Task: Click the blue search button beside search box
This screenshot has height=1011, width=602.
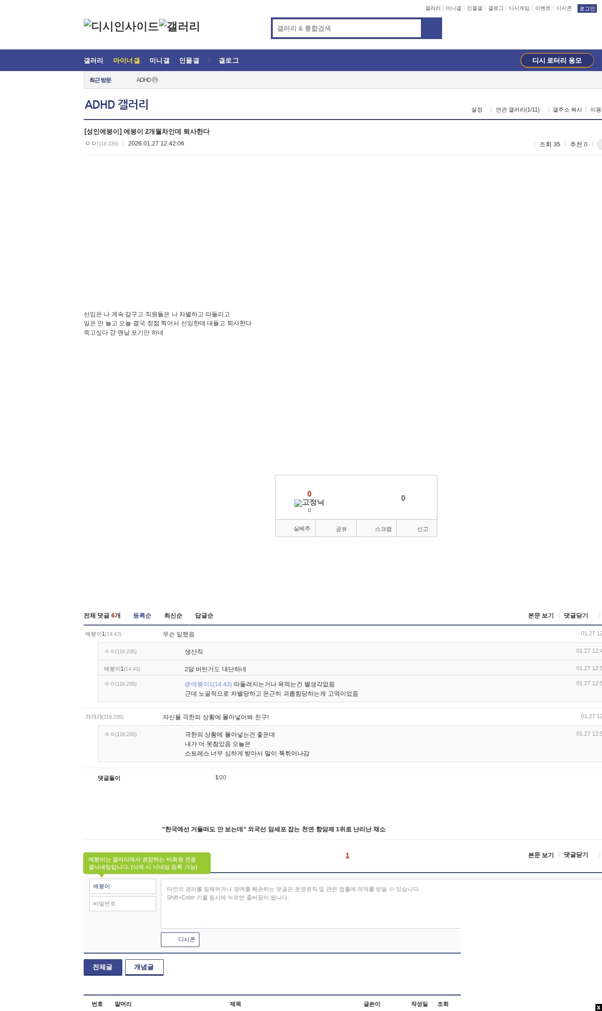Action: pos(431,28)
